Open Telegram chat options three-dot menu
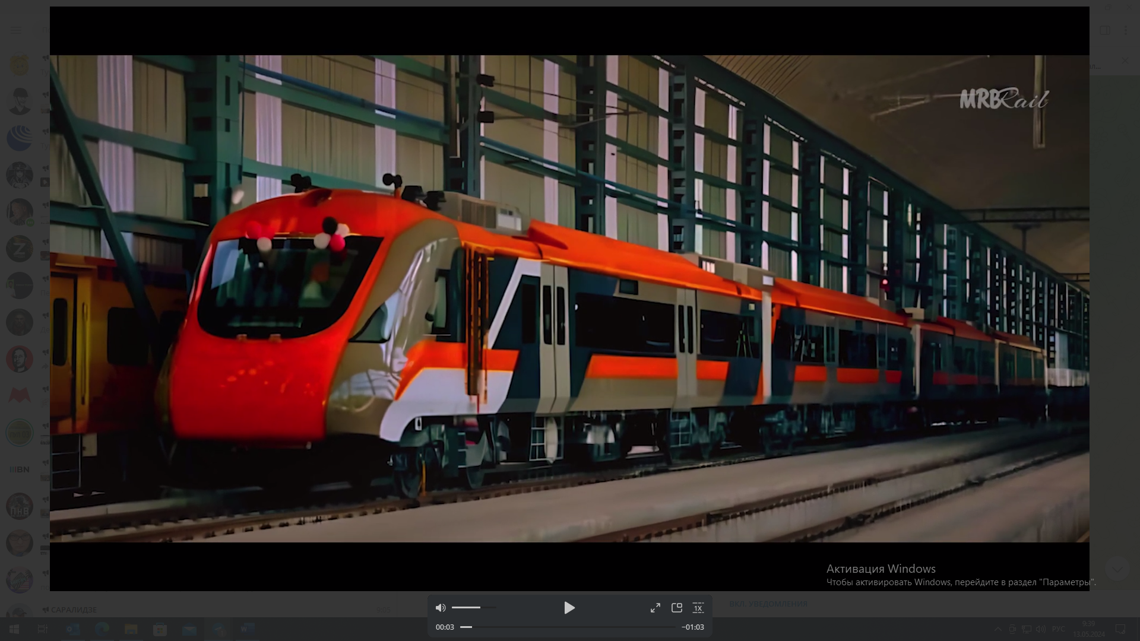The image size is (1140, 641). tap(1126, 30)
